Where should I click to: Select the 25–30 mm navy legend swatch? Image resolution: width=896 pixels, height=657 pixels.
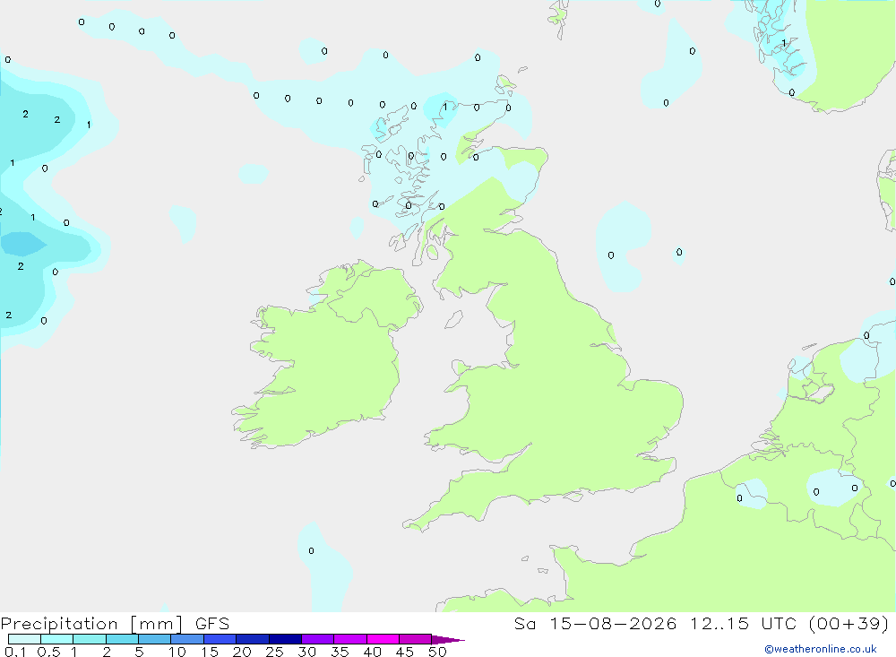[x=285, y=639]
